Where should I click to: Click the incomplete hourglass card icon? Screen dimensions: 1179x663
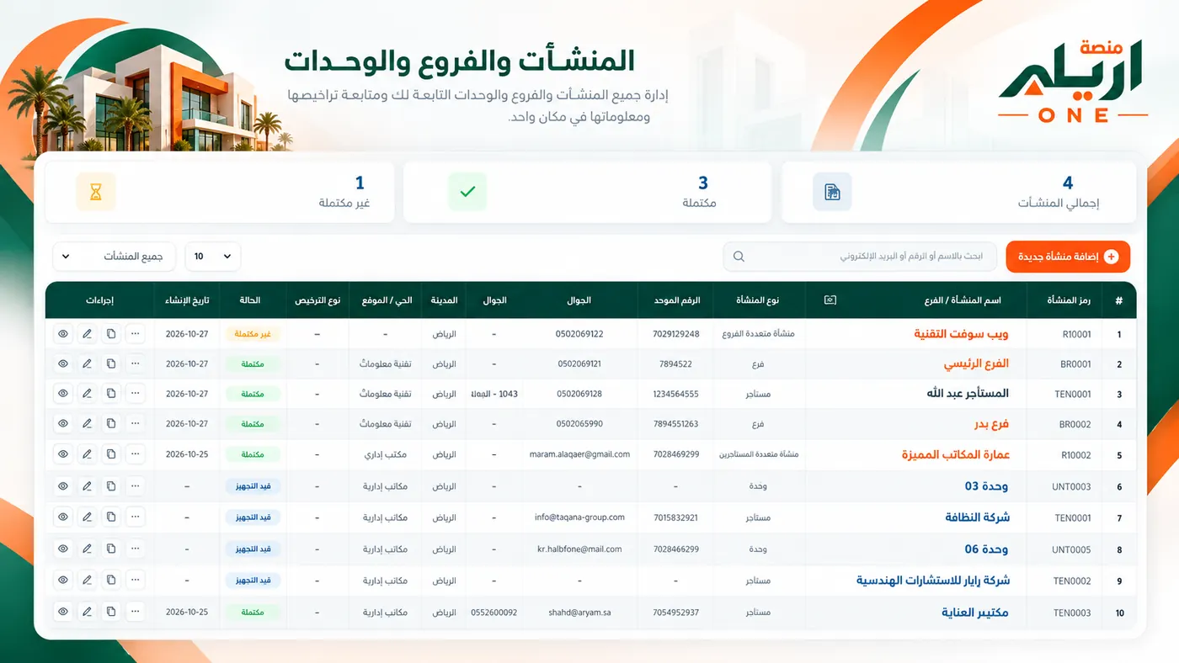[96, 192]
